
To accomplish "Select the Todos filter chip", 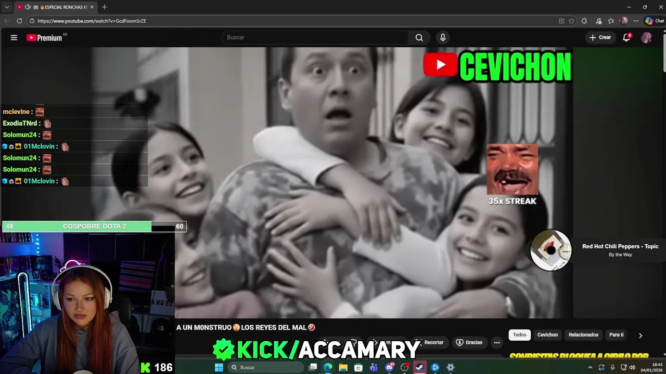I will pyautogui.click(x=520, y=335).
